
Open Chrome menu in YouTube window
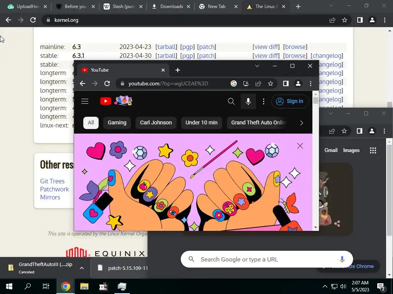310,83
